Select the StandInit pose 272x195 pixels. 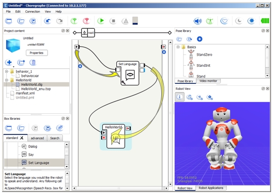tap(203, 66)
